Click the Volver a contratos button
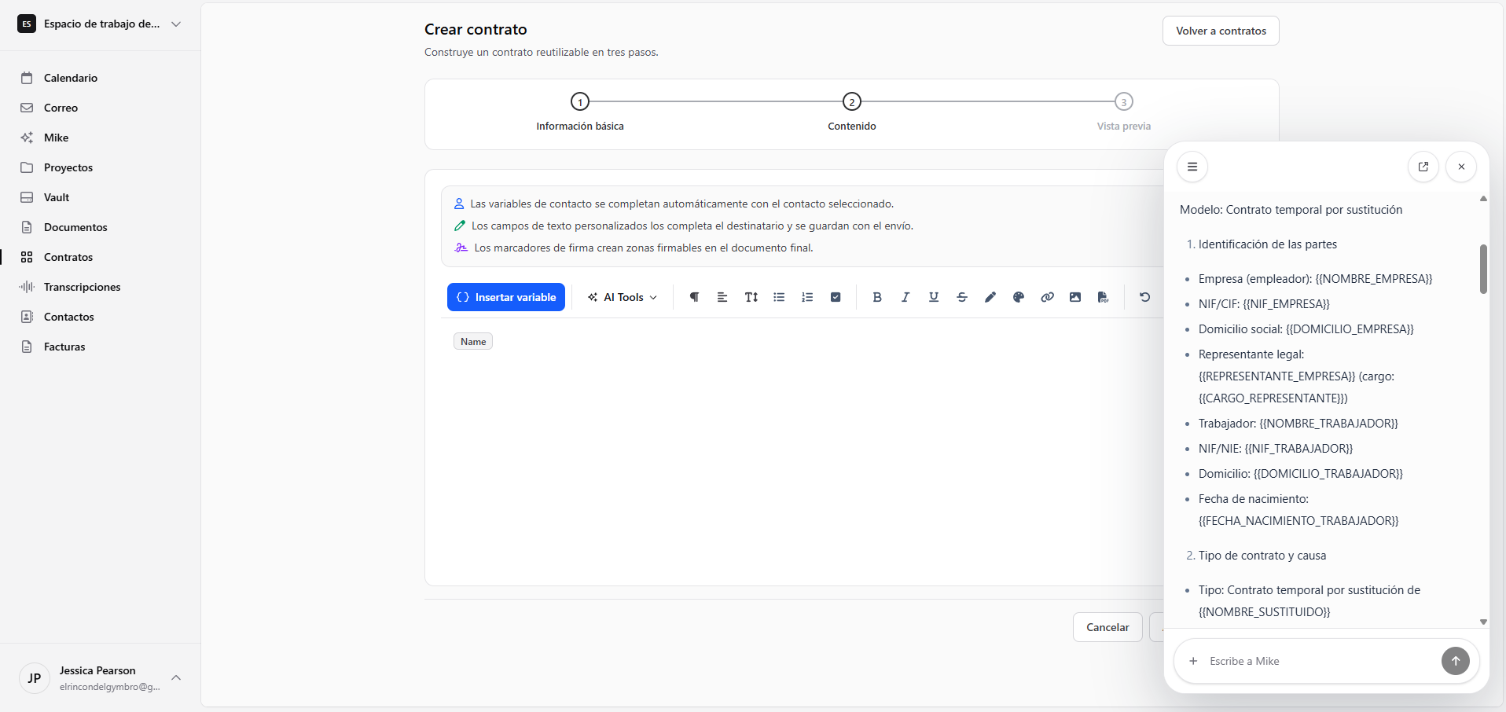The height and width of the screenshot is (712, 1506). click(x=1220, y=31)
